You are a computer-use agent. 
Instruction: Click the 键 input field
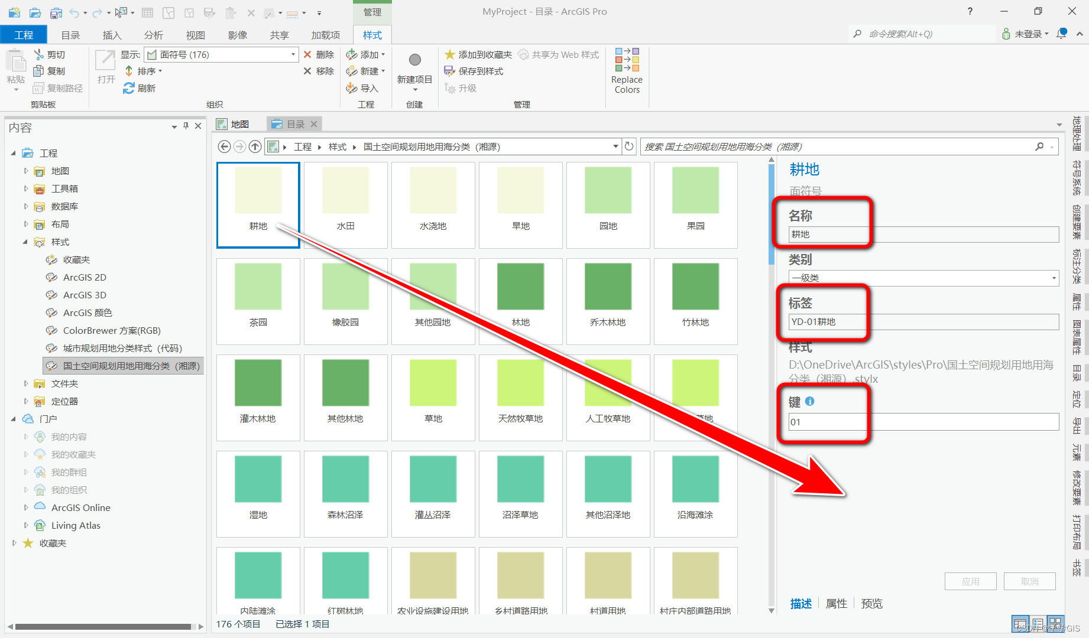923,422
